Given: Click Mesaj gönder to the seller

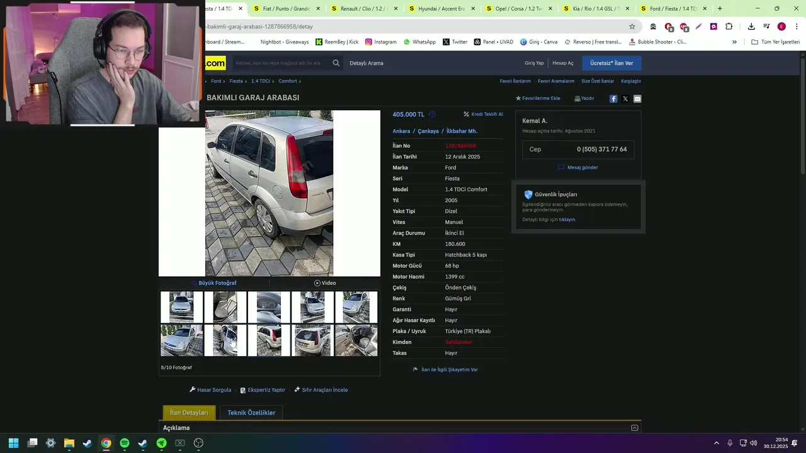Looking at the screenshot, I should click(x=578, y=167).
